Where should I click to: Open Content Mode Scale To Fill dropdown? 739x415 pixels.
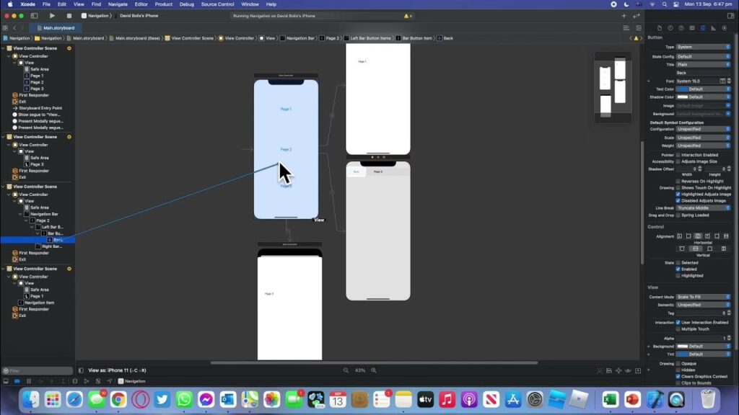coord(703,297)
